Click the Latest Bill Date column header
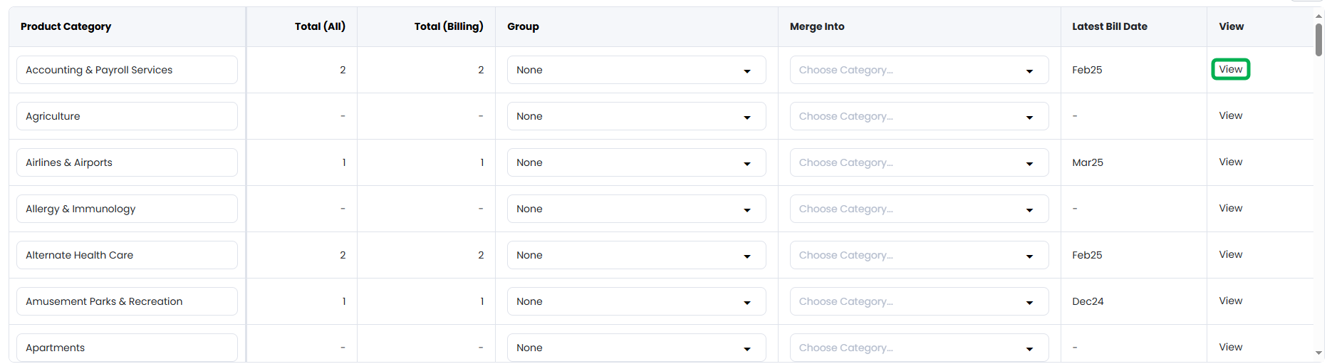 pyautogui.click(x=1109, y=26)
